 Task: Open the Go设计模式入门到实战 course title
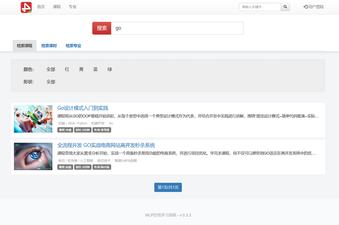83,108
